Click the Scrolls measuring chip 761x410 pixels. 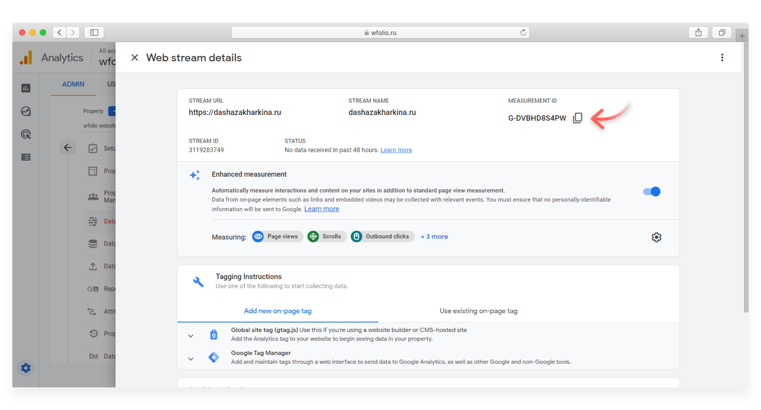[x=327, y=236]
